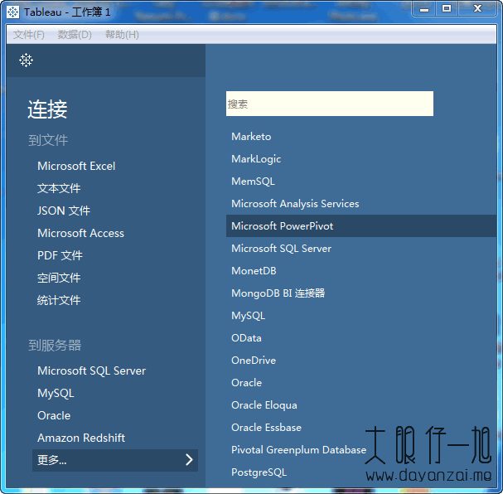Connect to Amazon Redshift

[81, 438]
